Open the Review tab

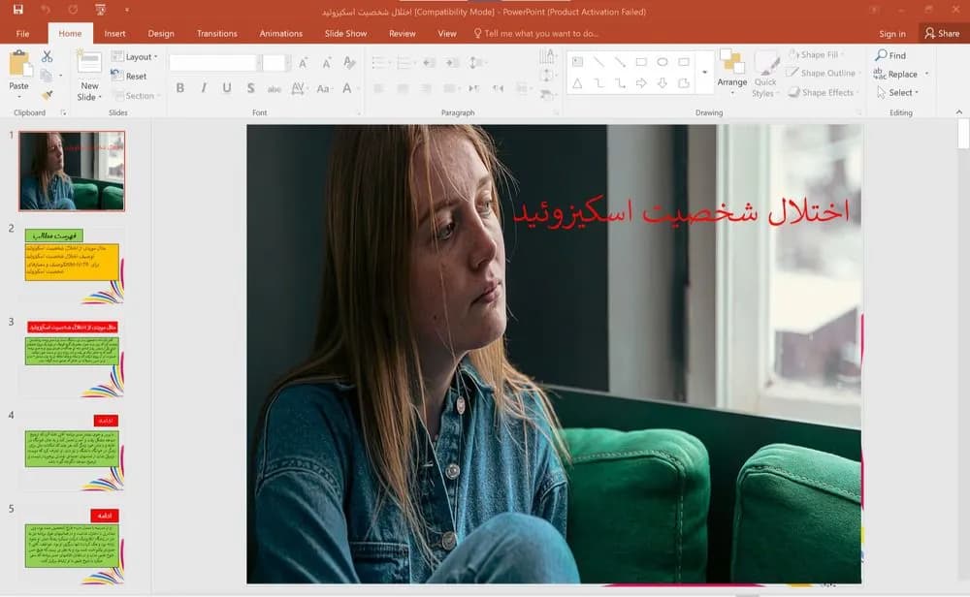403,33
